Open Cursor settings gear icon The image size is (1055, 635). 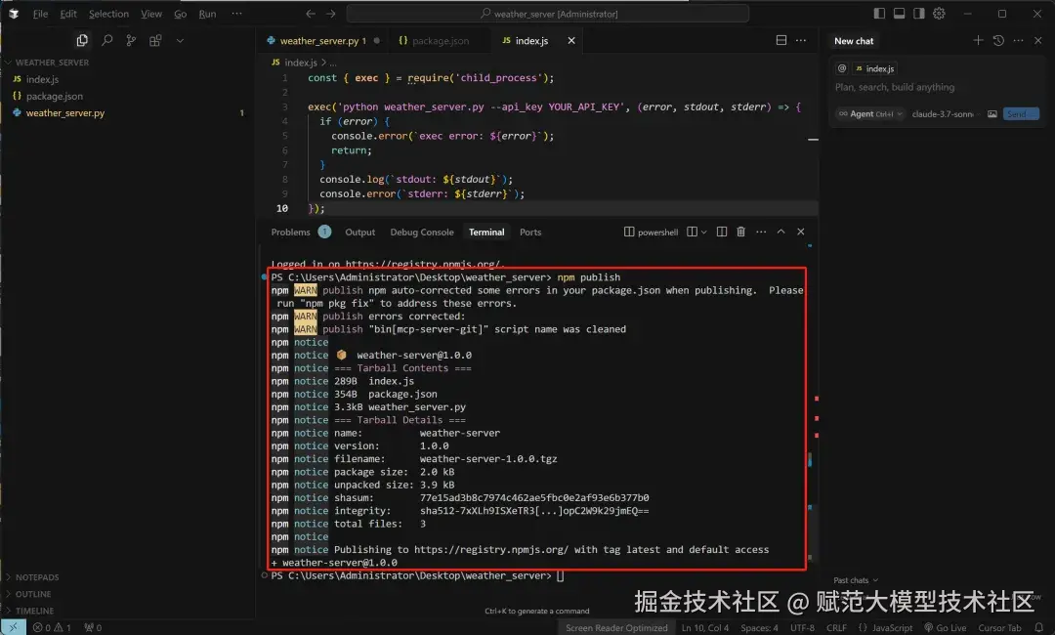(x=940, y=14)
